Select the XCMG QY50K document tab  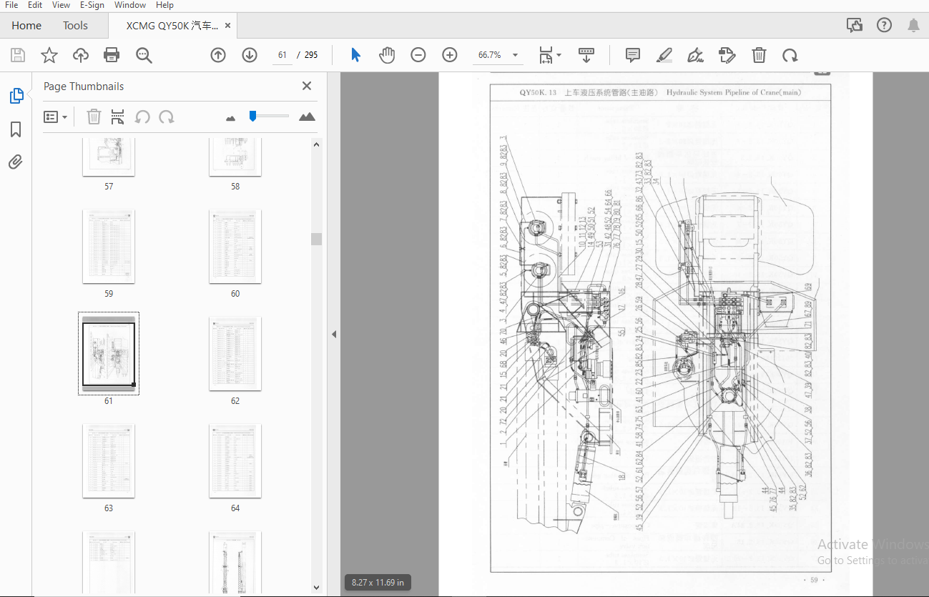pyautogui.click(x=172, y=26)
